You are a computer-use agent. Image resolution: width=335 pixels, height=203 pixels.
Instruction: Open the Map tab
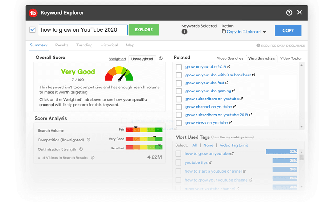pyautogui.click(x=130, y=45)
